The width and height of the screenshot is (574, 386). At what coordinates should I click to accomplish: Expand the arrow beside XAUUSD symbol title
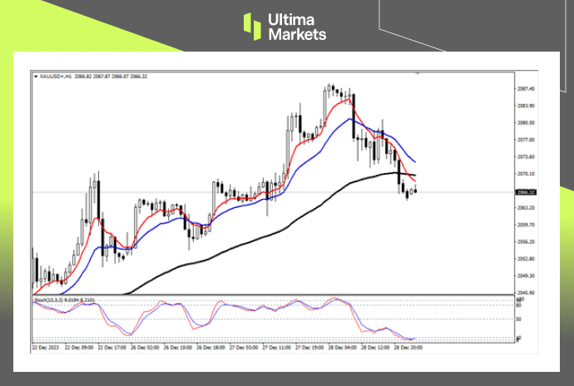[35, 75]
